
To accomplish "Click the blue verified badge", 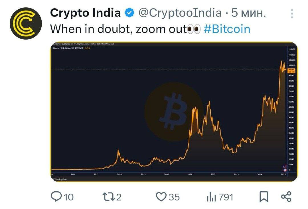I will tap(130, 13).
